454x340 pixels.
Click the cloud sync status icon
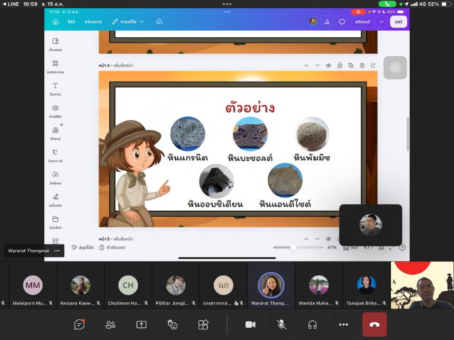pyautogui.click(x=160, y=22)
